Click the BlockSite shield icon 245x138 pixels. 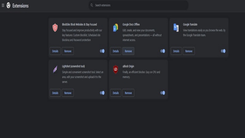pyautogui.click(x=55, y=28)
